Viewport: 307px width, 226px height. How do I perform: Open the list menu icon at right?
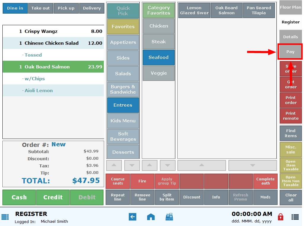tap(295, 217)
